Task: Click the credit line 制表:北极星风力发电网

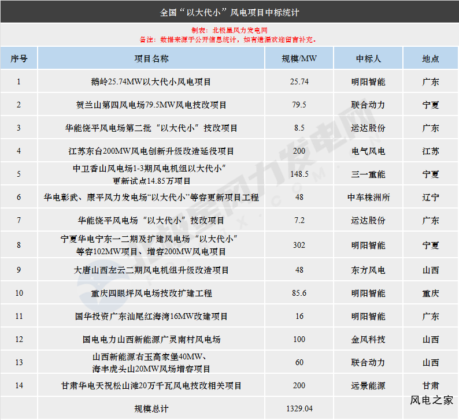Action: [229, 30]
